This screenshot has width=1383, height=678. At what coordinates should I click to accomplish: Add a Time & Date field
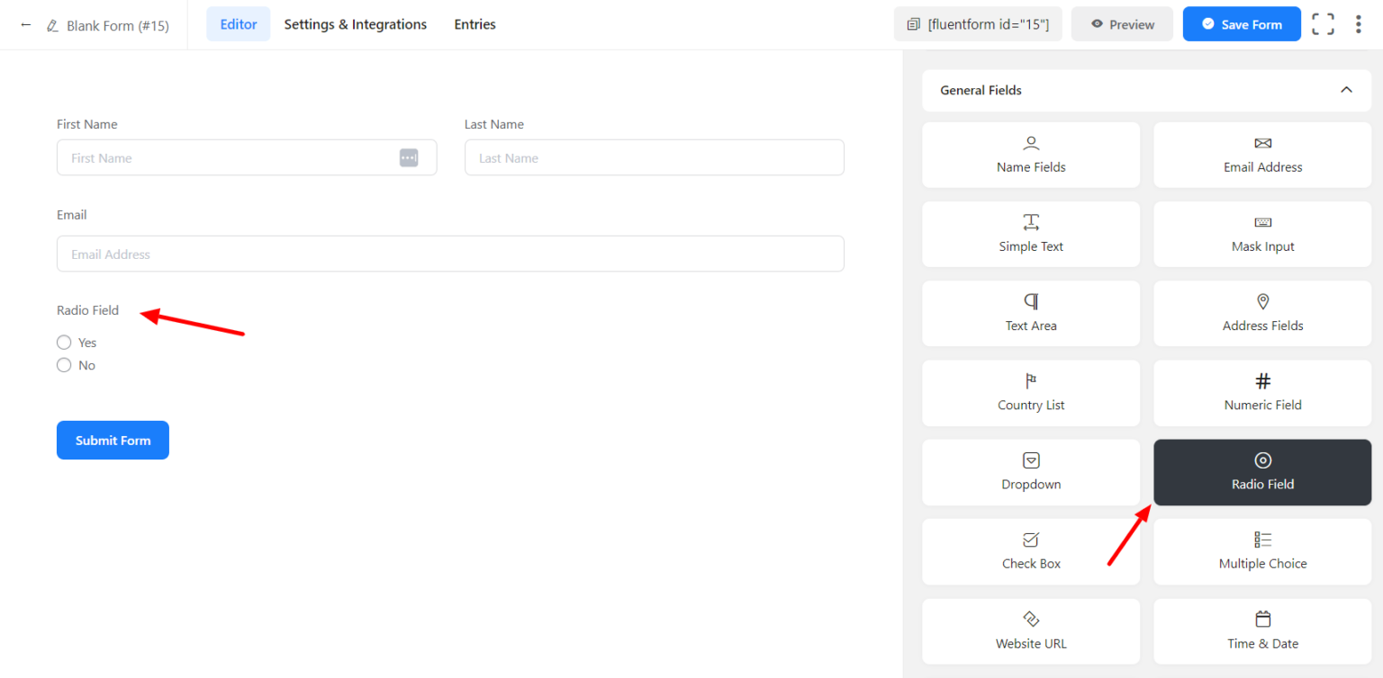[x=1261, y=630]
